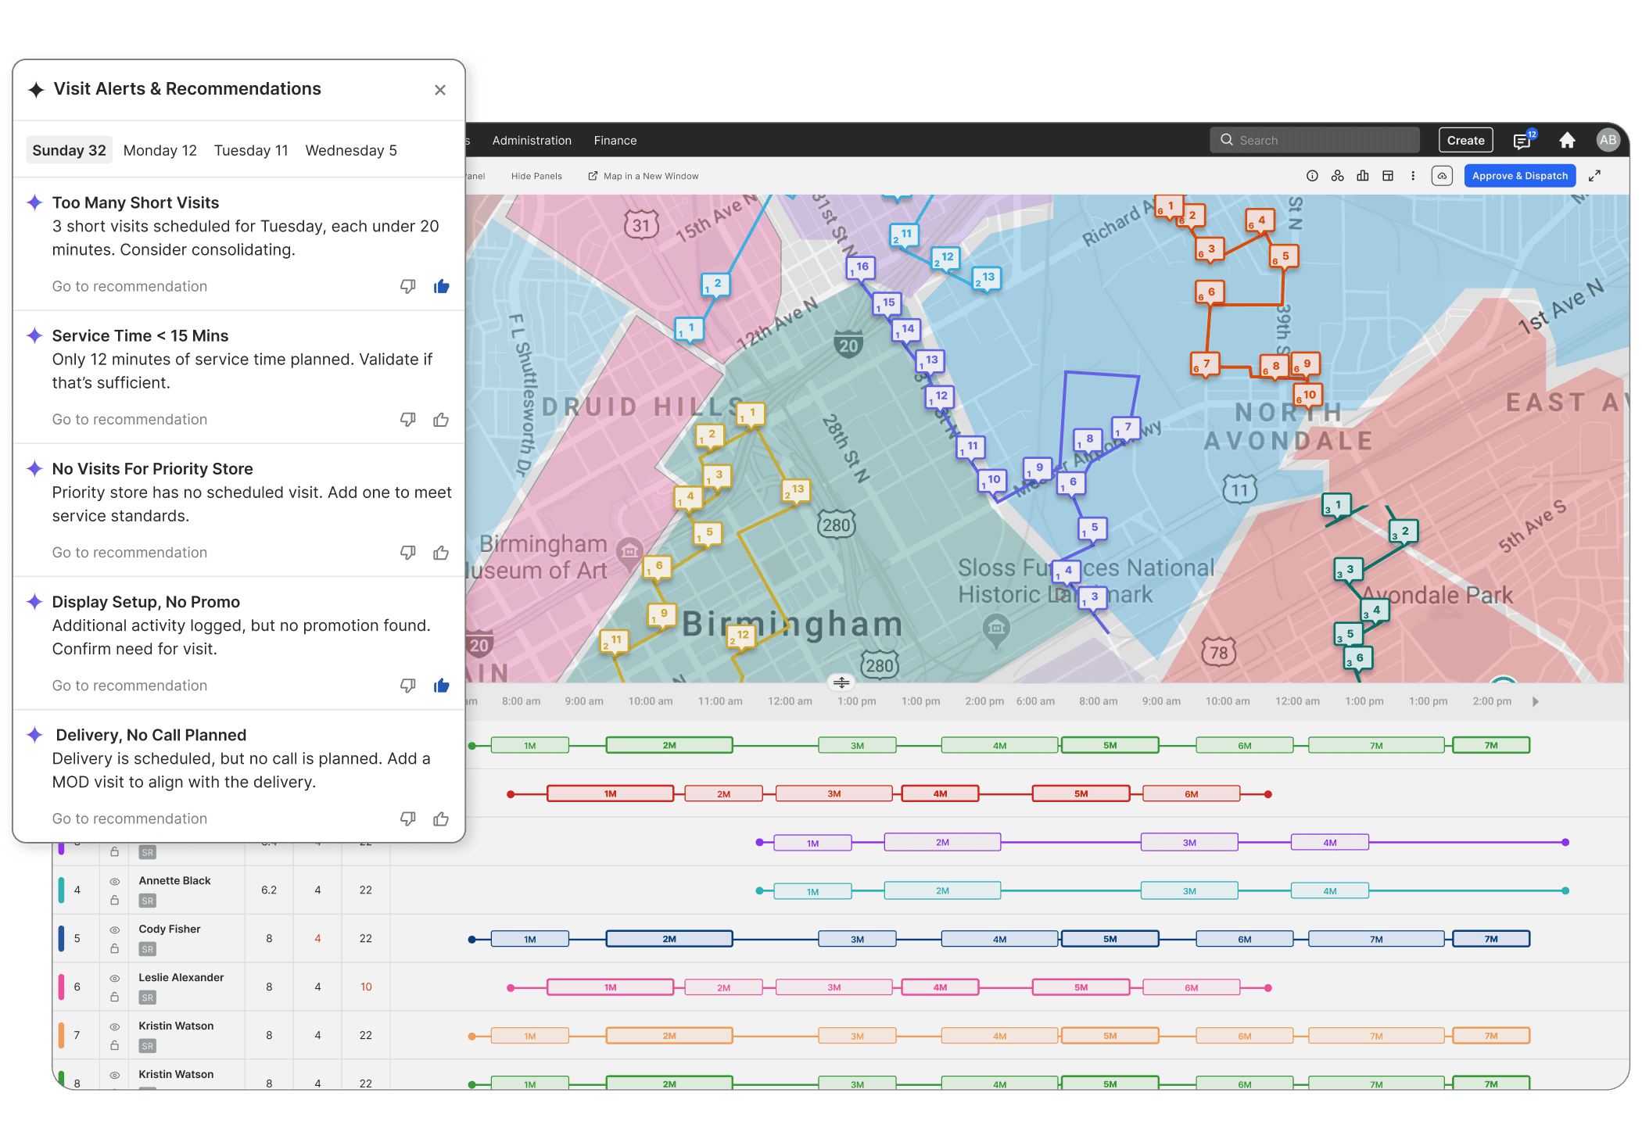This screenshot has height=1121, width=1642.
Task: Open Map in a New Window
Action: pyautogui.click(x=644, y=177)
